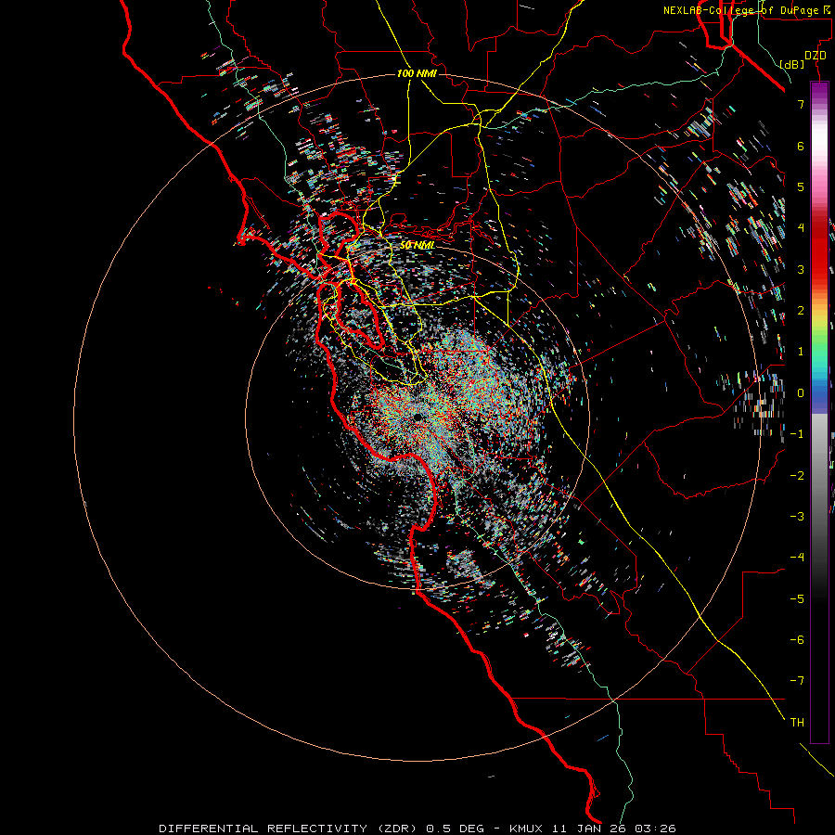
Task: Click the "100 NMI" range ring label
Action: (417, 73)
